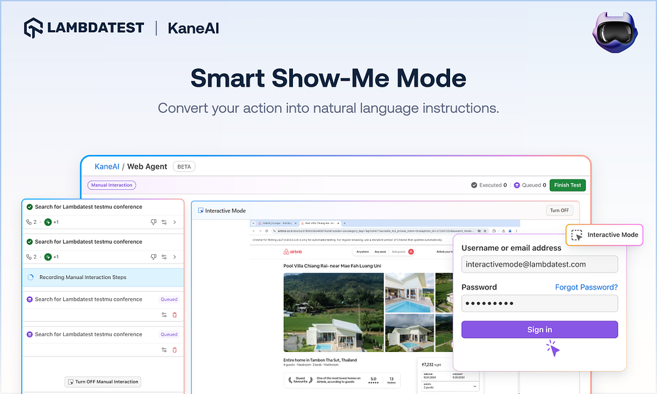This screenshot has height=394, width=657.
Task: Focus the Password field
Action: tap(539, 303)
